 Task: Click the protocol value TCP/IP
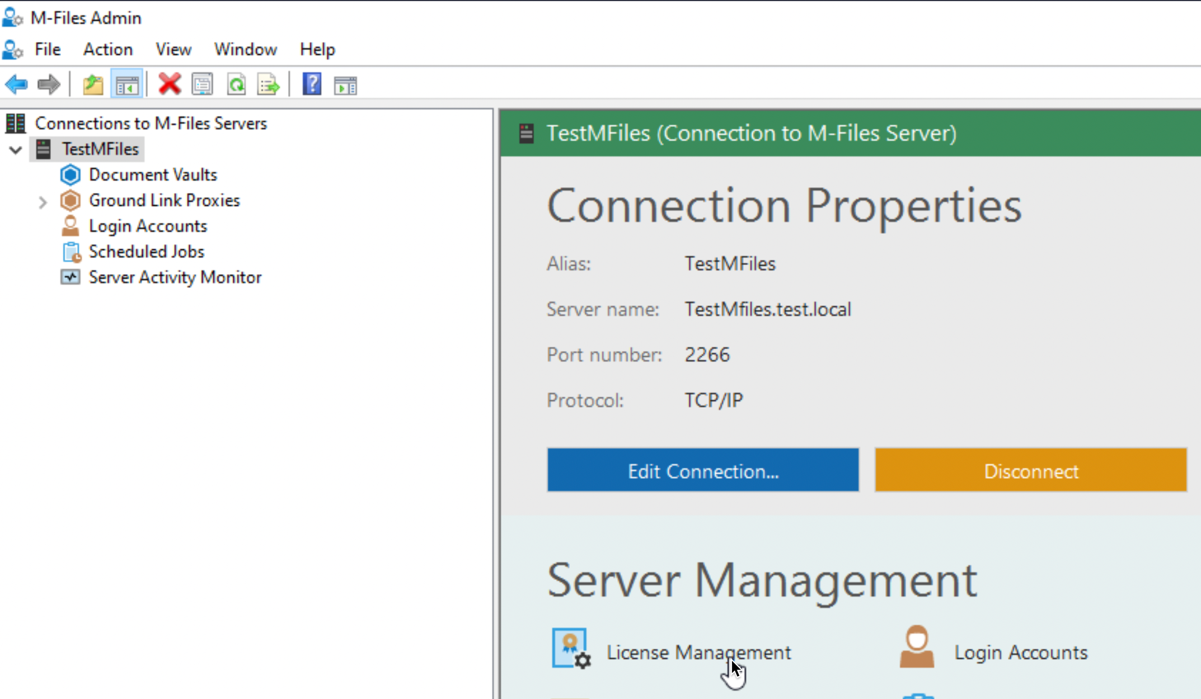[x=714, y=400]
